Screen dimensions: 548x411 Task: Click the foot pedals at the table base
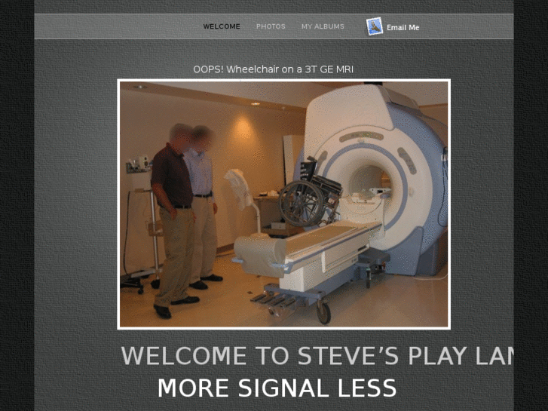273,299
